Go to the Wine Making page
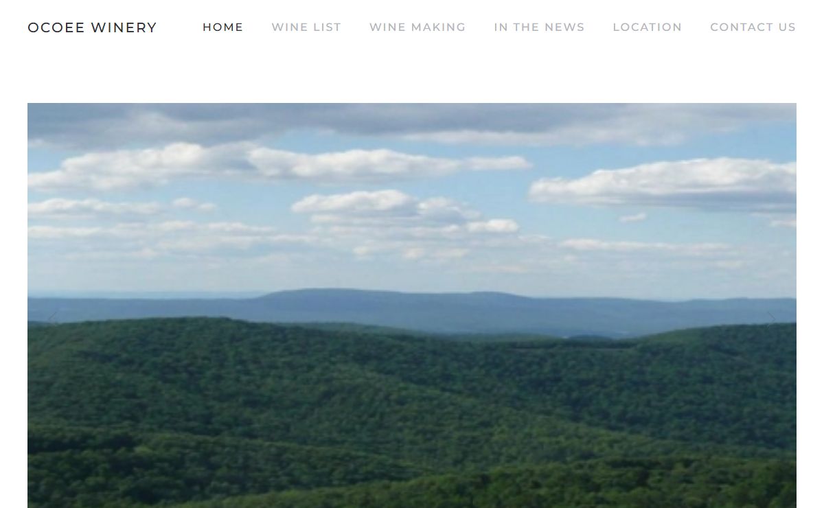Screen dimensions: 824x508 pos(417,27)
